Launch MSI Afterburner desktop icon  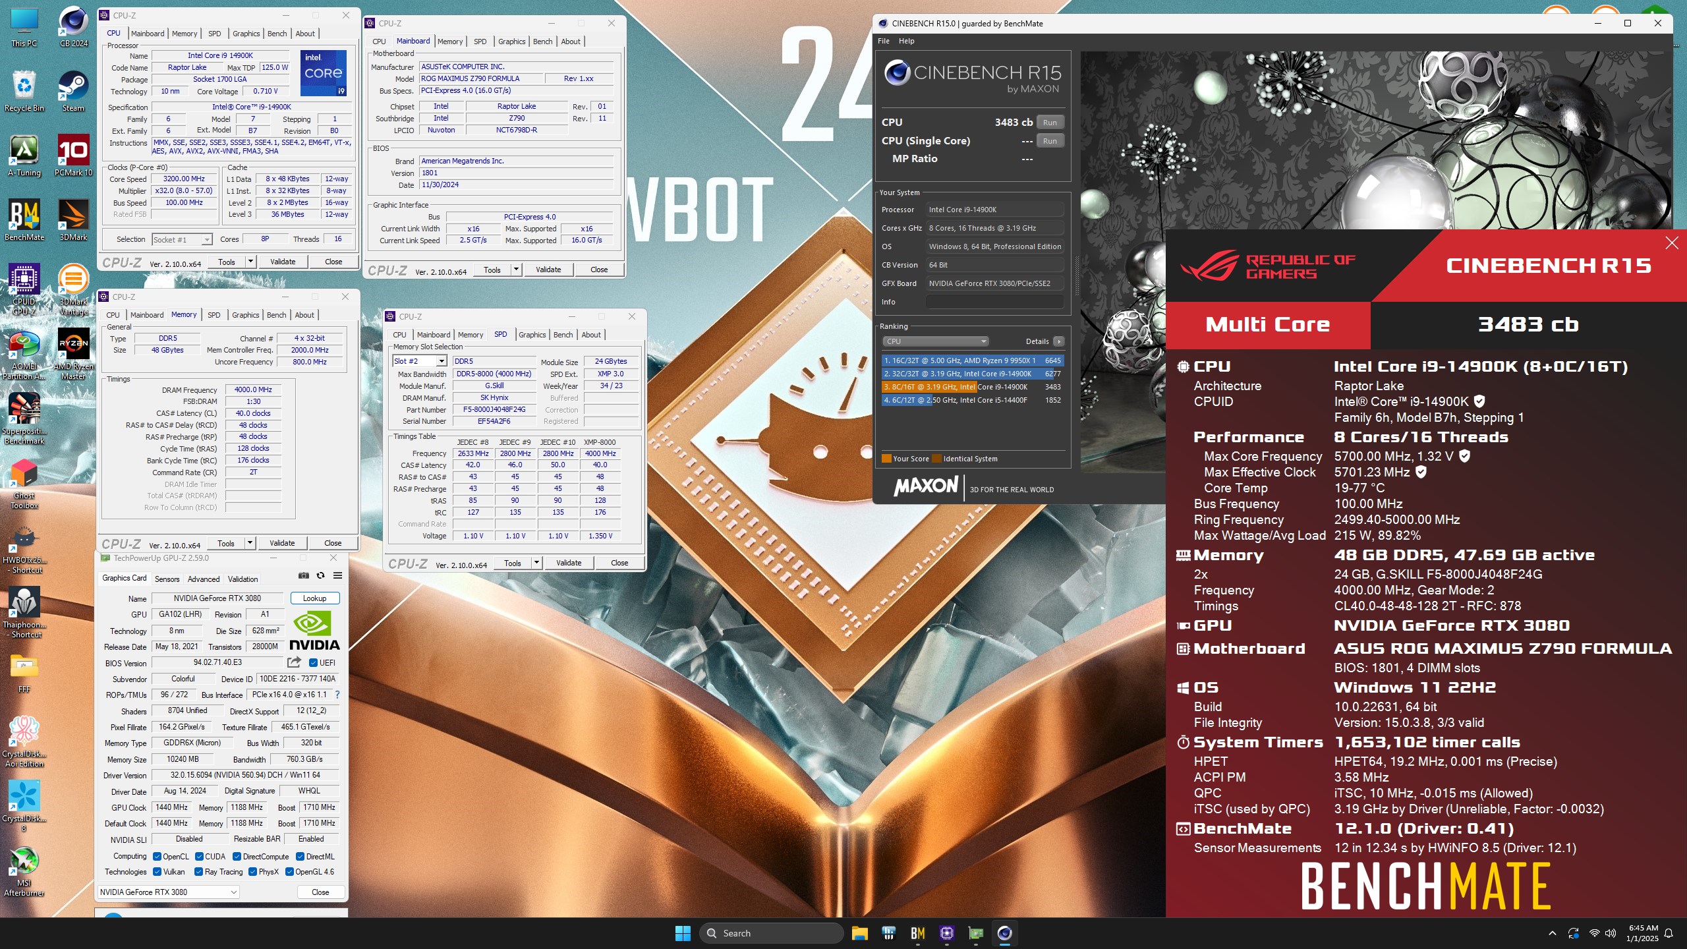[24, 871]
